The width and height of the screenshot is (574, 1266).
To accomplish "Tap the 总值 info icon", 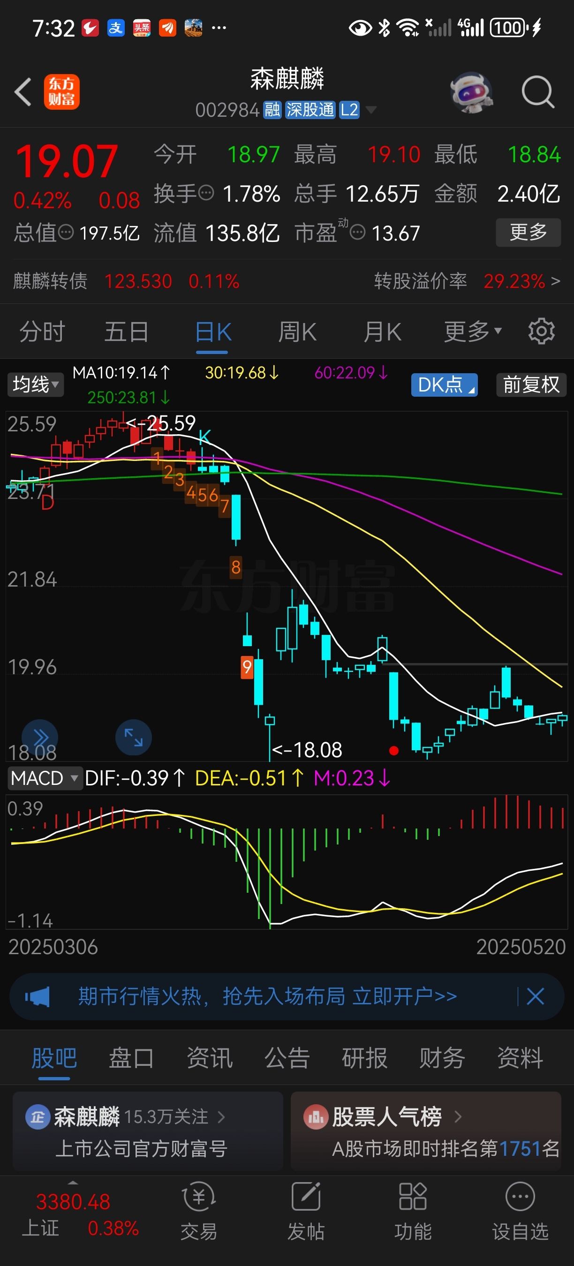I will (66, 232).
